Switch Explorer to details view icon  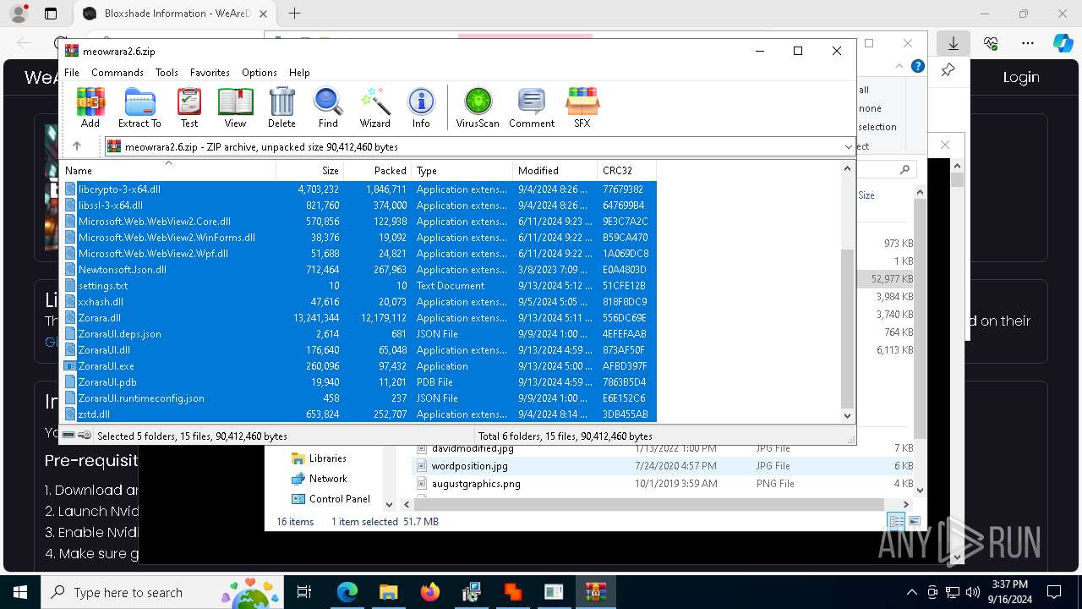(x=896, y=521)
